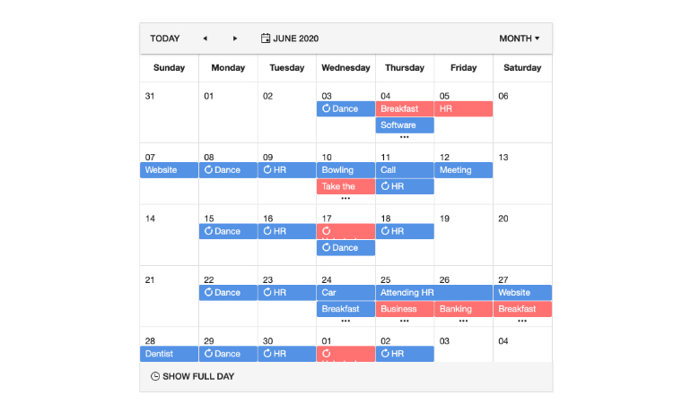The image size is (691, 412).
Task: Click the Saturday column header
Action: click(522, 68)
